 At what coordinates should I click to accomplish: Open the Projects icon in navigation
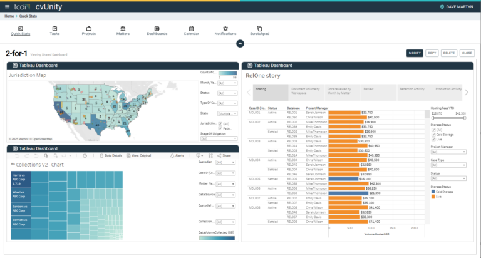coord(88,29)
